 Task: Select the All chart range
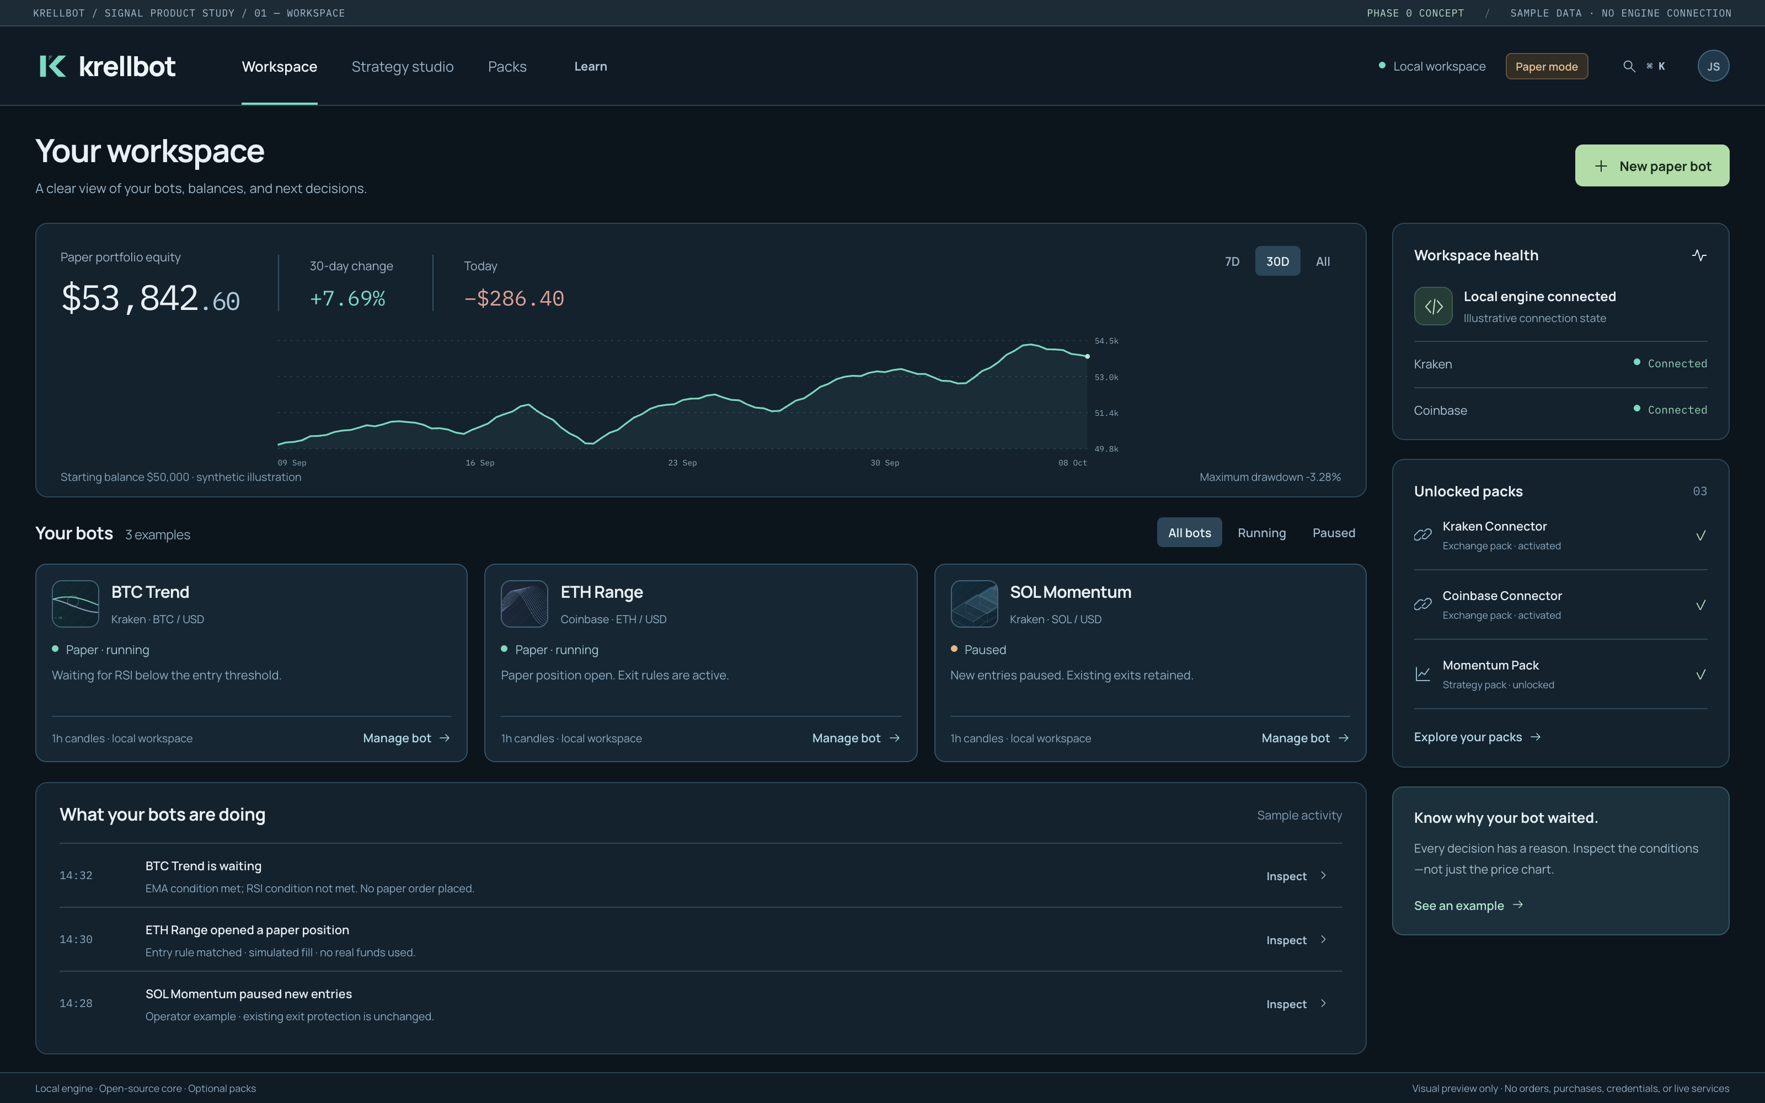1323,261
